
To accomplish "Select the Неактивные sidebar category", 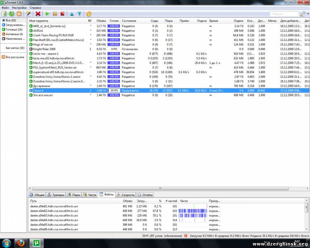I will tap(14, 39).
